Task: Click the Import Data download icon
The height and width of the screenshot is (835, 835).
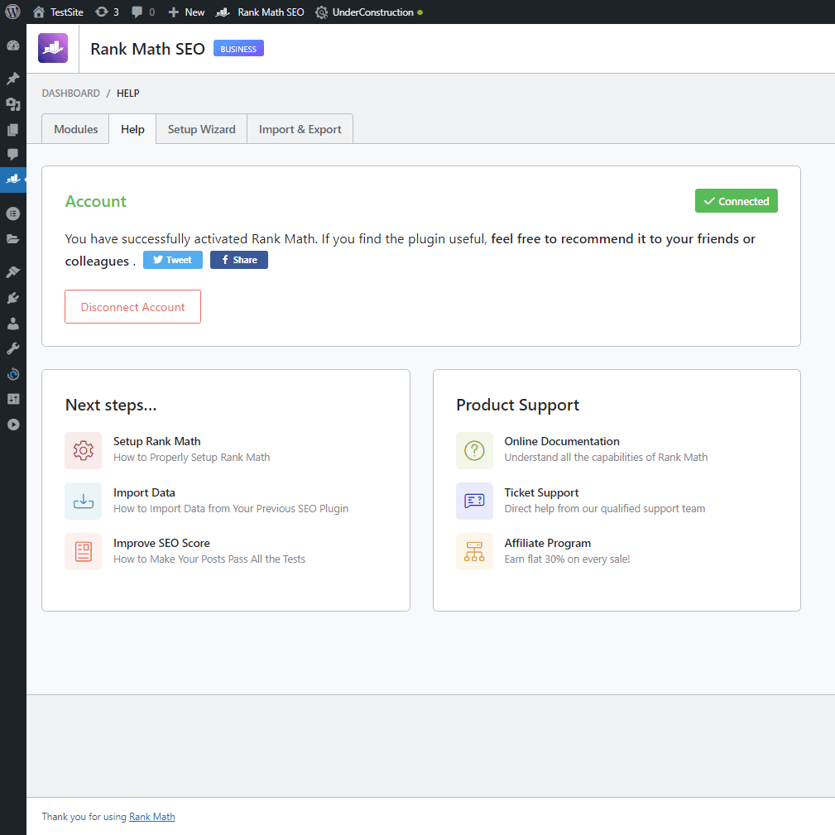Action: point(83,501)
